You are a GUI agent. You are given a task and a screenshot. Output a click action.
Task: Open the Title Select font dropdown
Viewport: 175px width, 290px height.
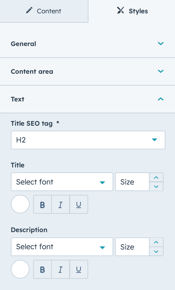(62, 182)
